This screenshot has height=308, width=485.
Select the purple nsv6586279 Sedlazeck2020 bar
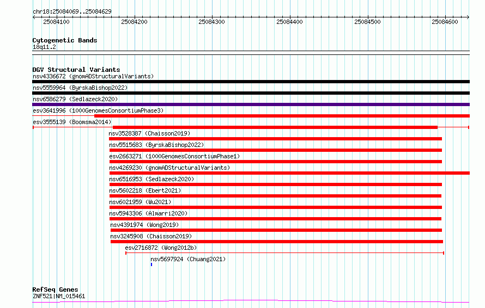tap(251, 104)
